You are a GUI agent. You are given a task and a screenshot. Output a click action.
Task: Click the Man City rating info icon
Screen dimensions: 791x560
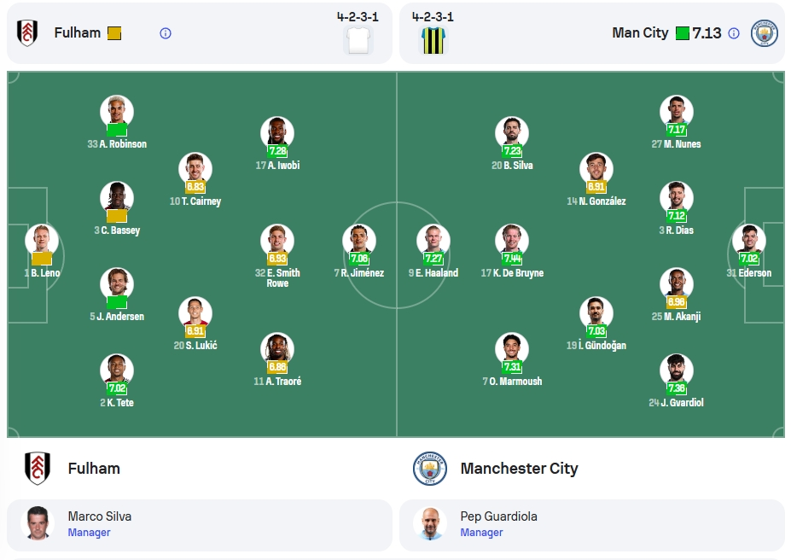pos(734,33)
